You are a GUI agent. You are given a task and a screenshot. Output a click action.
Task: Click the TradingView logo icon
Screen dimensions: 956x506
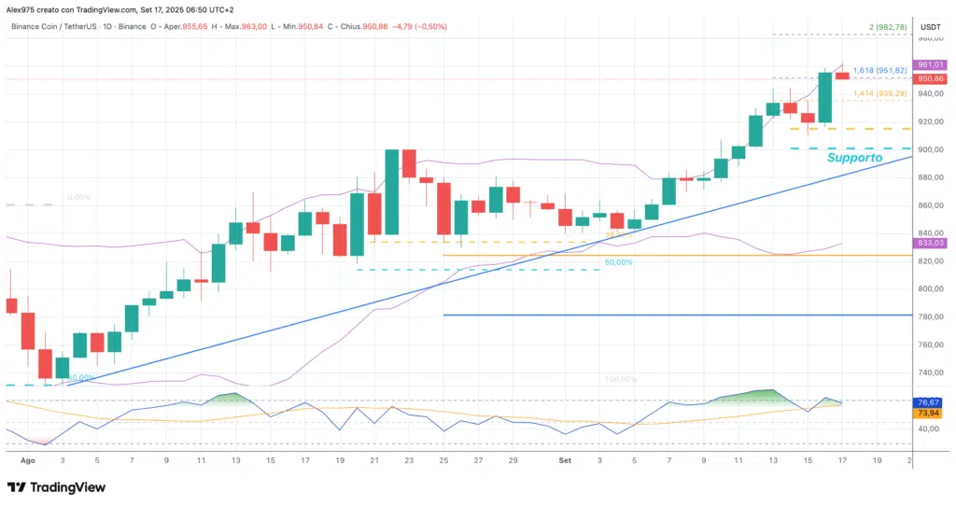pyautogui.click(x=17, y=487)
